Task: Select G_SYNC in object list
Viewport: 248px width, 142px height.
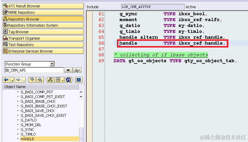Action: (27, 130)
